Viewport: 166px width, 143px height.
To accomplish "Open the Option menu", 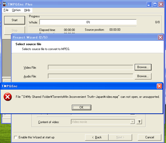I will [16, 10].
